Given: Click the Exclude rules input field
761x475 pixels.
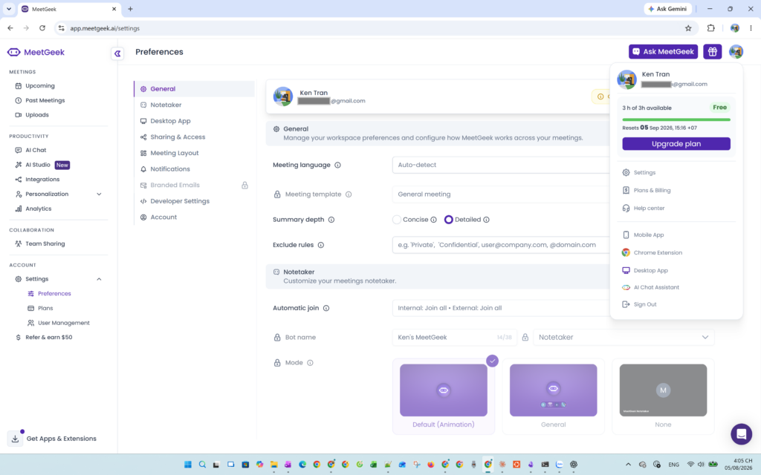Looking at the screenshot, I should pos(501,245).
